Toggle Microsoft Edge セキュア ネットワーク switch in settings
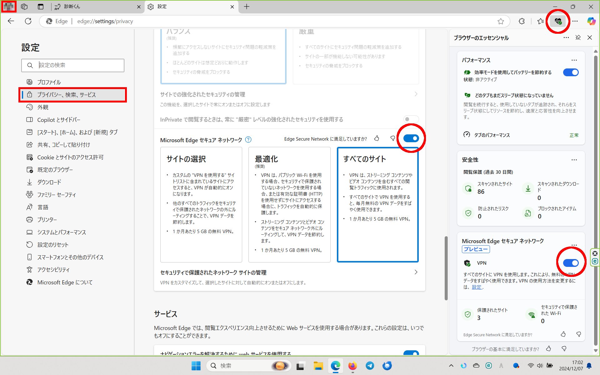 click(411, 138)
